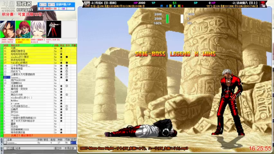Click the 鱼翅 column header
274x154 pixels.
tap(53, 140)
